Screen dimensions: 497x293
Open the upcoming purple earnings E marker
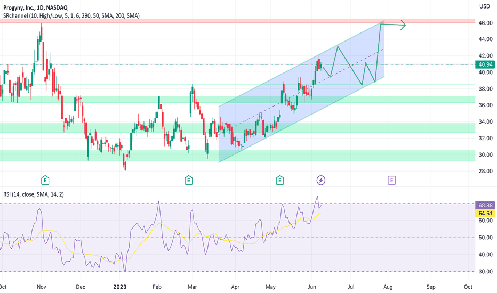[x=392, y=181]
